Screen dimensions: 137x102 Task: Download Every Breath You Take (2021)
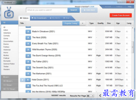pos(28,44)
